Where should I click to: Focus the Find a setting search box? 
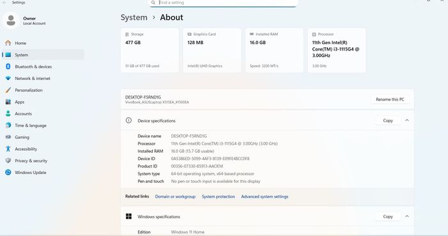[223, 3]
